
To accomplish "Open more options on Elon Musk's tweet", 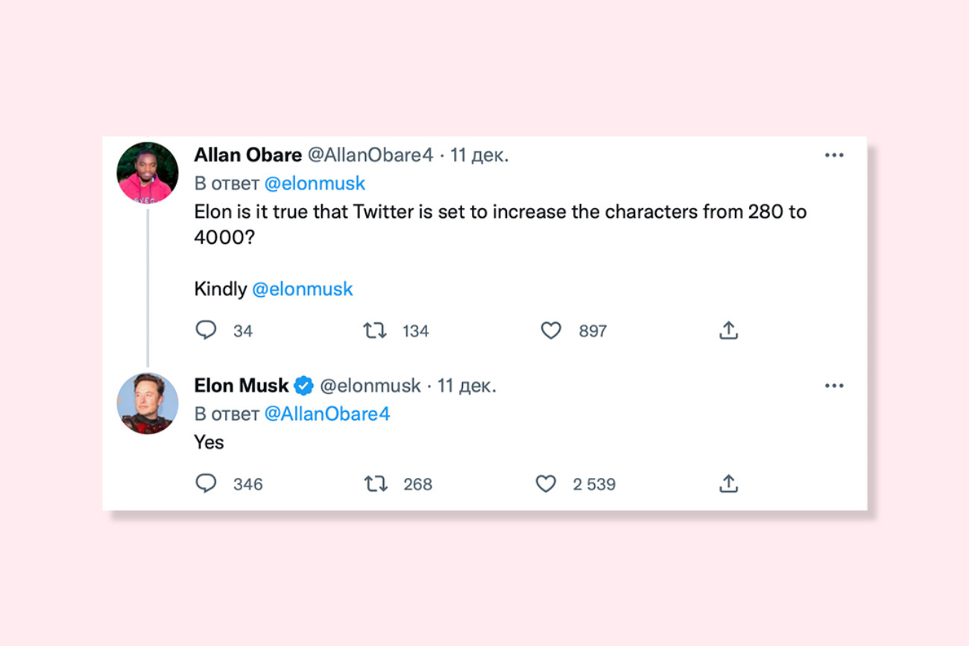I will click(x=835, y=385).
